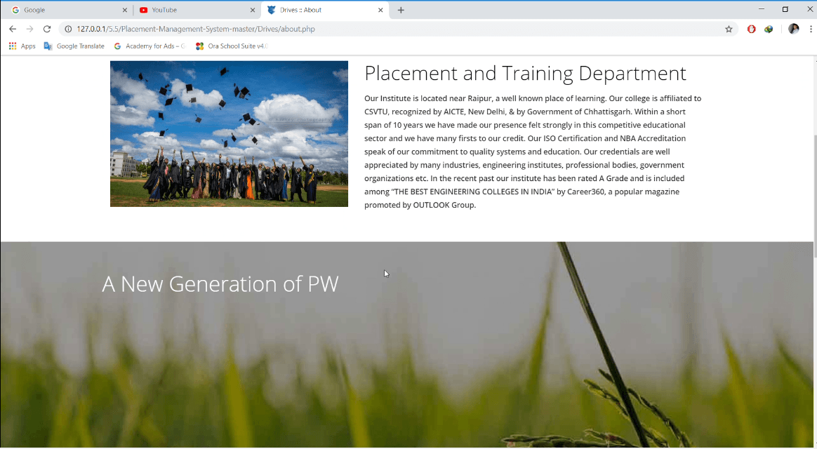Open the Chrome three-dot menu

pos(811,29)
